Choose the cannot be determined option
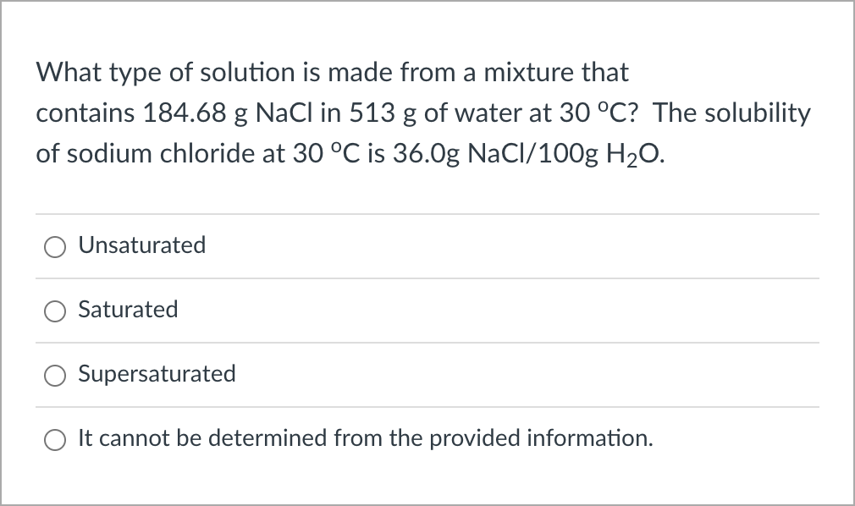The height and width of the screenshot is (506, 855). click(55, 439)
